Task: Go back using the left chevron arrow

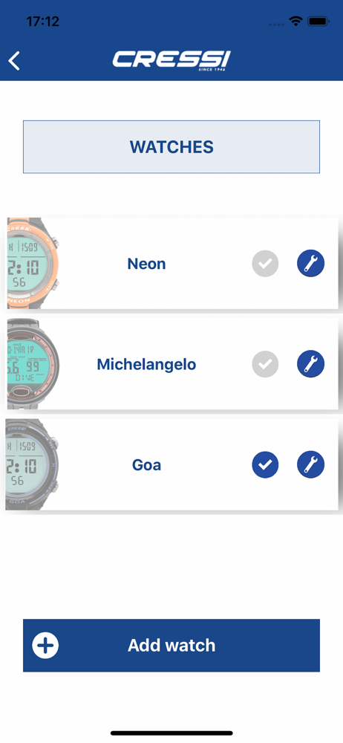Action: coord(14,61)
